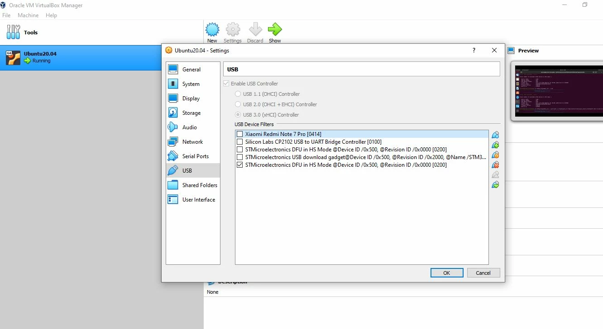Move selected USB filter up (greyed icon)
The width and height of the screenshot is (603, 329).
(495, 174)
